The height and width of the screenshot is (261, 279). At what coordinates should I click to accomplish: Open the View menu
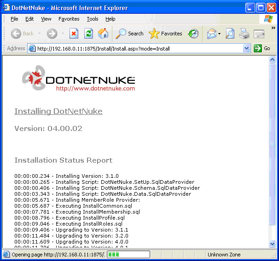(46, 19)
